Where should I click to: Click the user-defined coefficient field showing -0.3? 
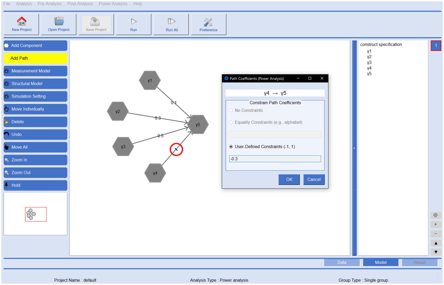click(x=275, y=159)
